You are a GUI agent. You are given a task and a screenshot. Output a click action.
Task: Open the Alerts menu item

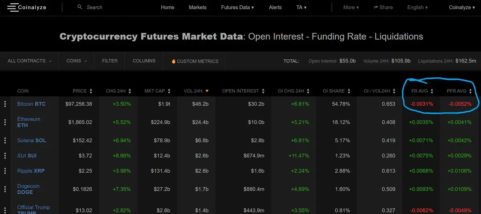[x=275, y=7]
